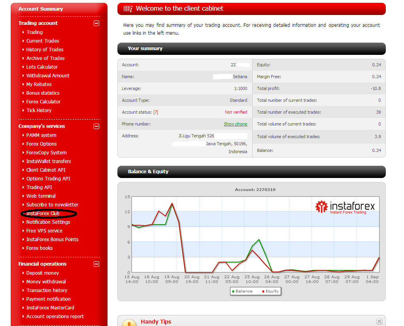Click the 1 Sep 04:00 axis label
This screenshot has height=326, width=404.
click(372, 279)
